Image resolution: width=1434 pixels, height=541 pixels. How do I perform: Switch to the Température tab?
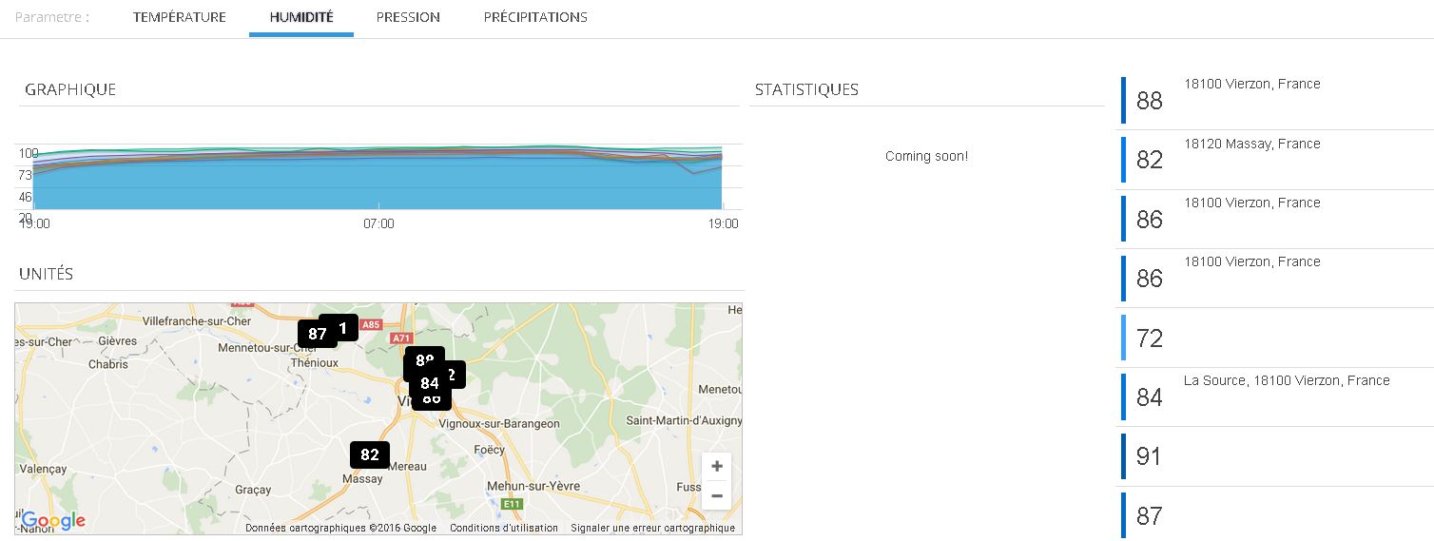(x=179, y=17)
